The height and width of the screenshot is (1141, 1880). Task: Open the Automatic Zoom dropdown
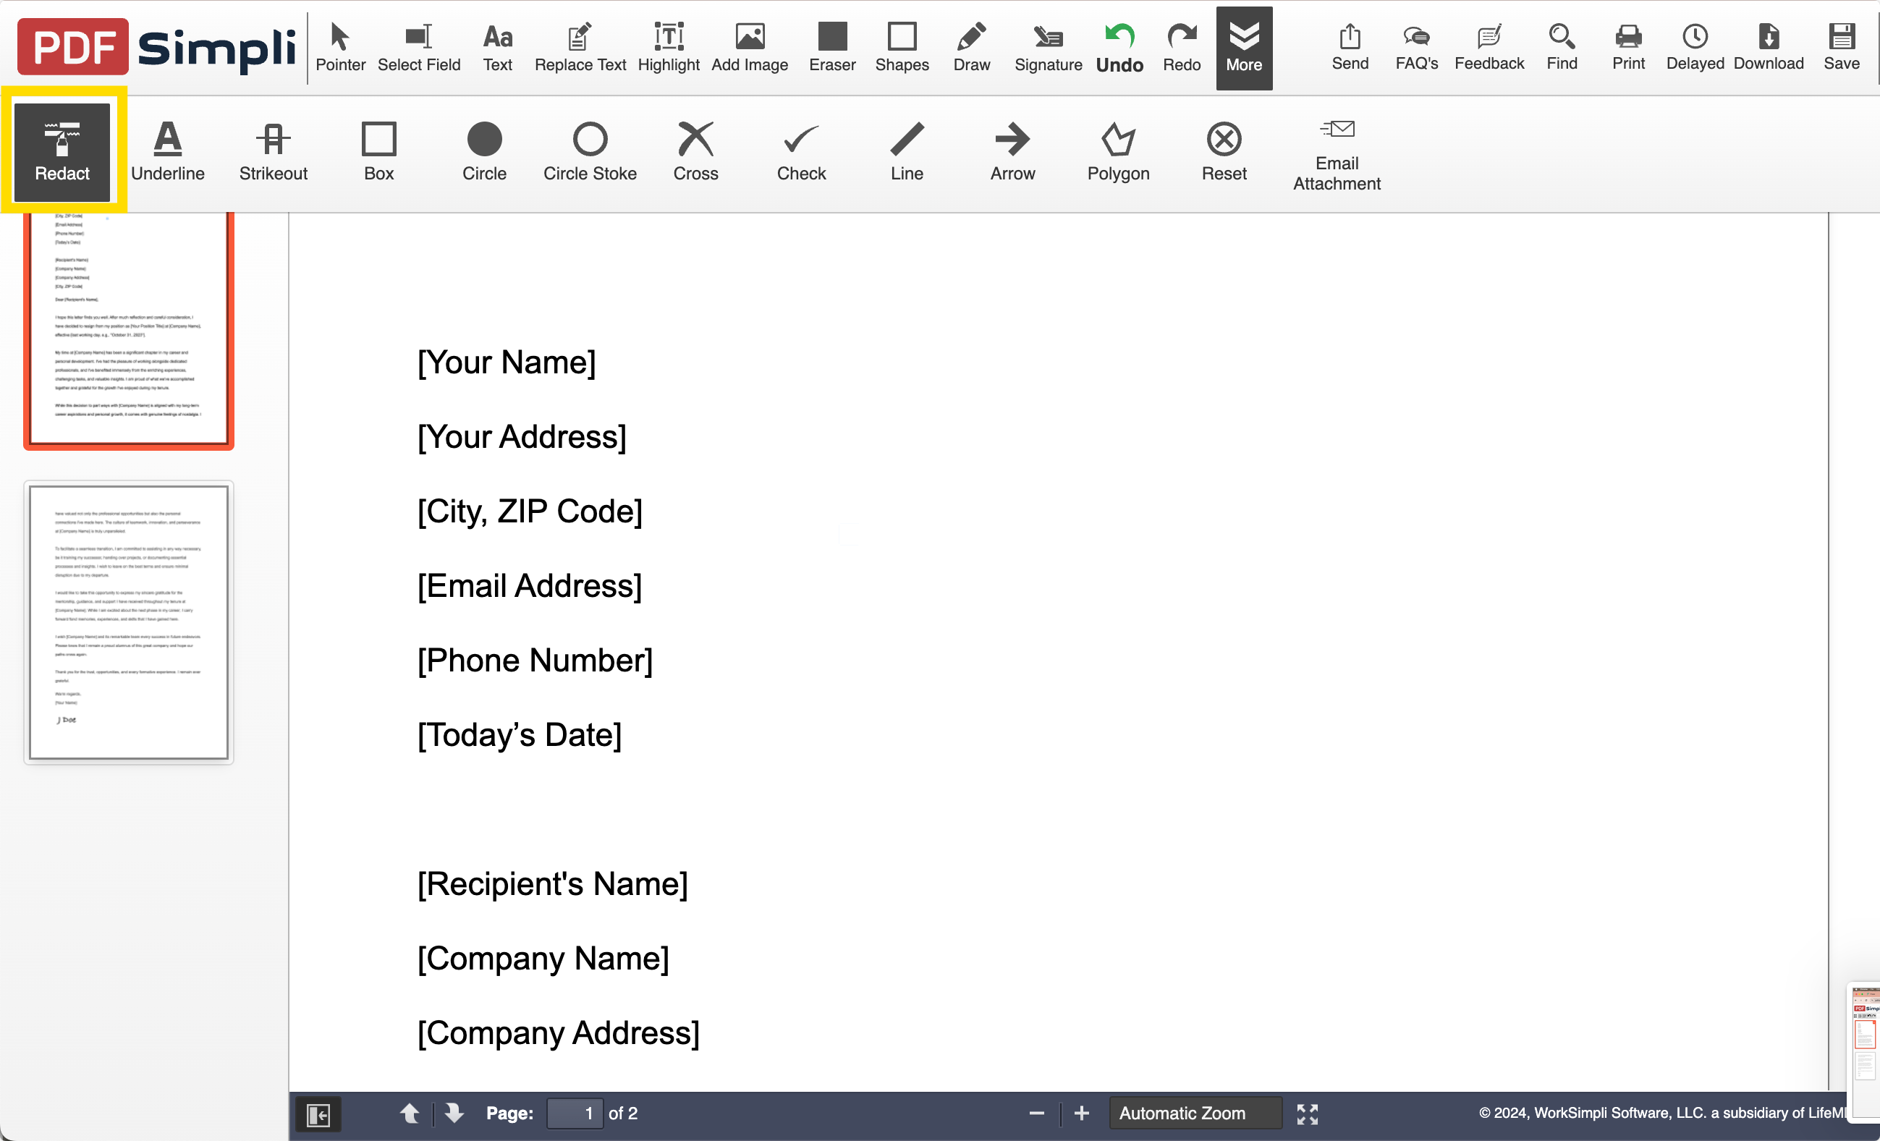pos(1195,1114)
